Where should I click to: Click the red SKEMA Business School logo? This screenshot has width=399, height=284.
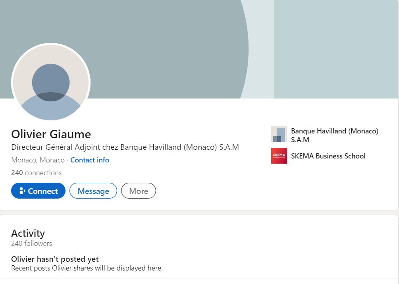point(279,156)
